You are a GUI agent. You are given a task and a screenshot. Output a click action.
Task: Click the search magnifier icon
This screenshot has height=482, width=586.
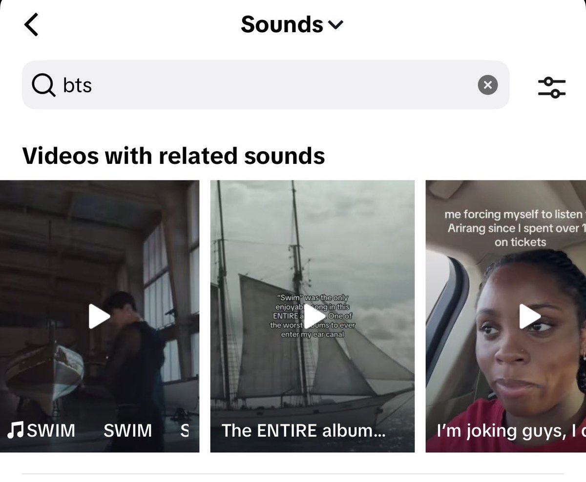click(x=43, y=85)
